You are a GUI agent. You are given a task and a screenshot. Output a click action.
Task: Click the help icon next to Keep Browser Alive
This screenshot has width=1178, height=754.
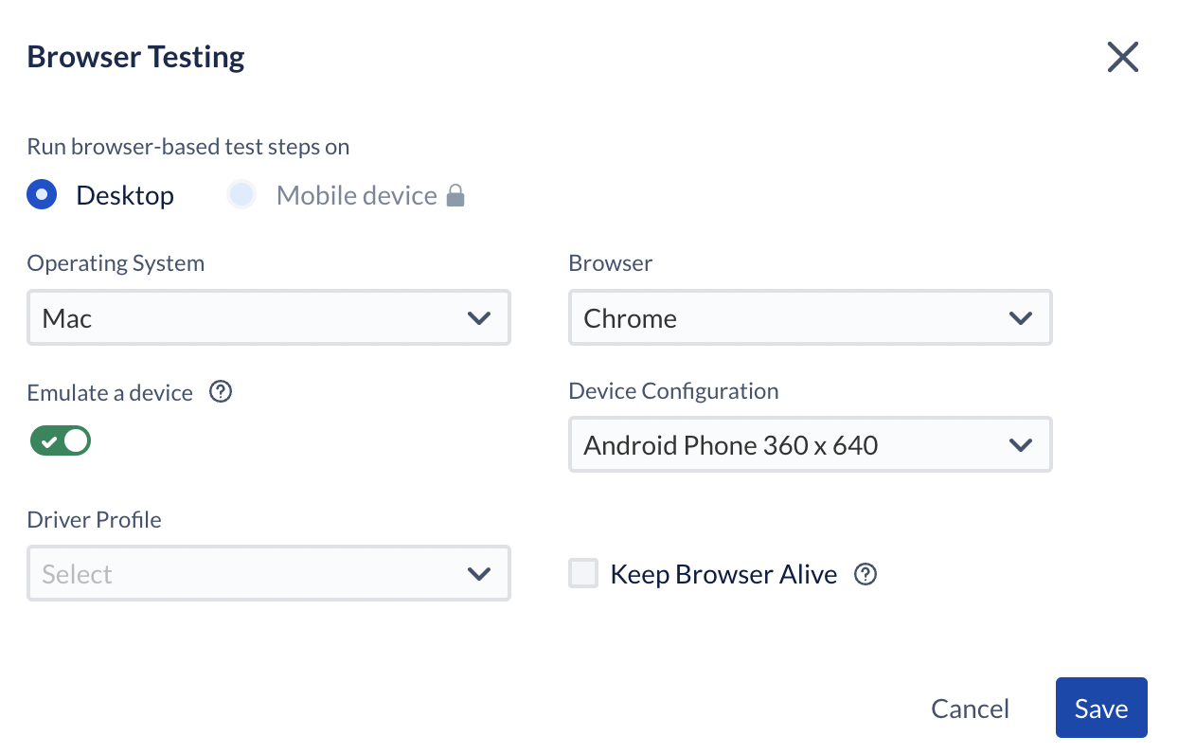click(x=866, y=574)
